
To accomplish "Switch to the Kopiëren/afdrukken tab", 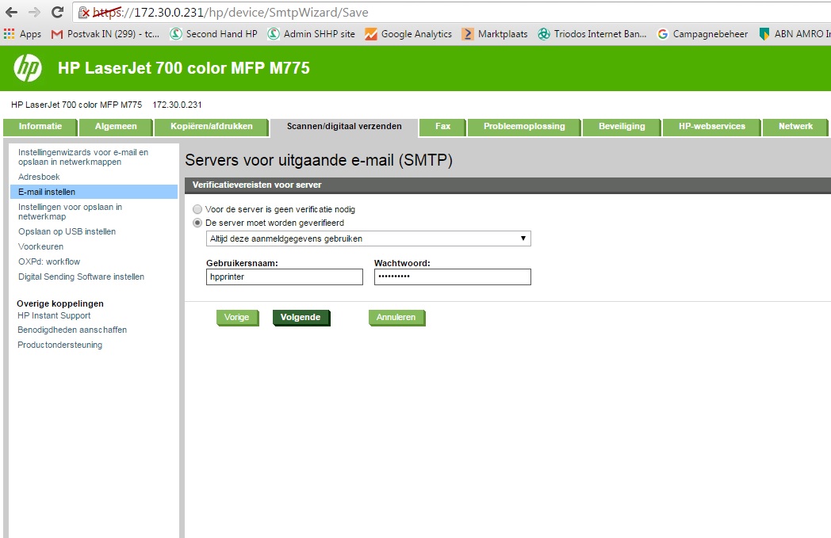I will 212,127.
